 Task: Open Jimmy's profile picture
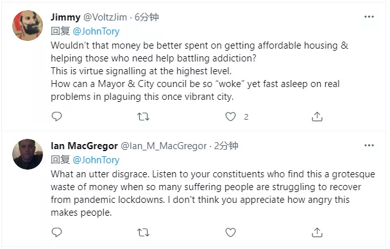pyautogui.click(x=28, y=26)
